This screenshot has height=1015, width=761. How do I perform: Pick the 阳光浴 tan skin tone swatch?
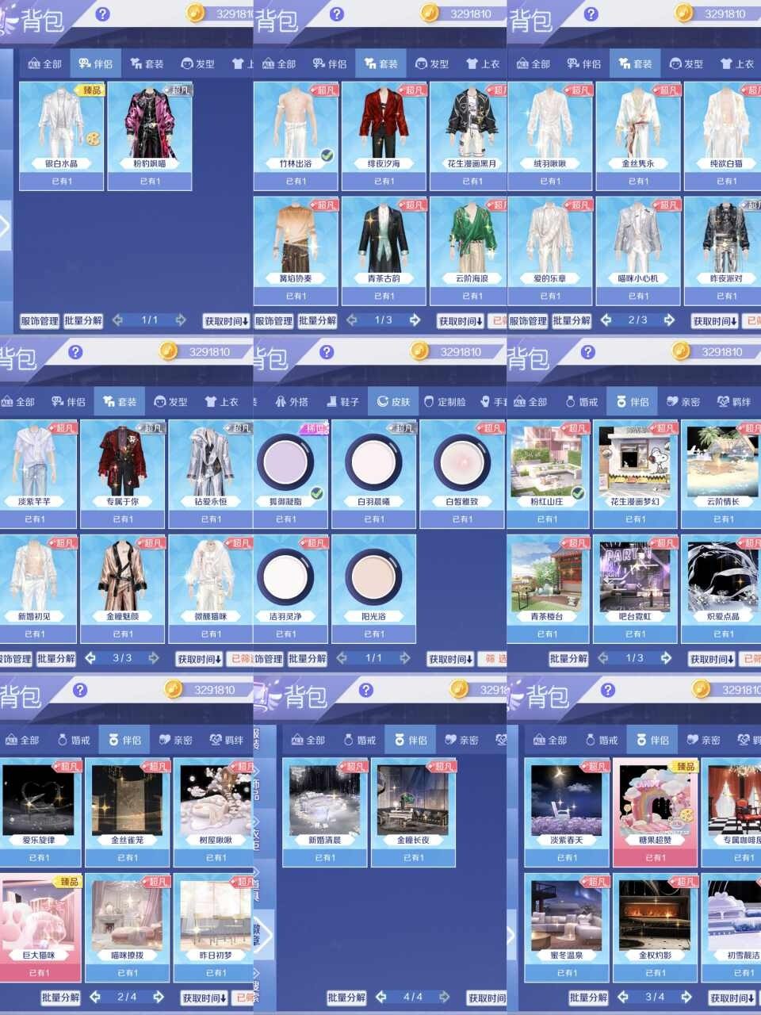point(373,575)
